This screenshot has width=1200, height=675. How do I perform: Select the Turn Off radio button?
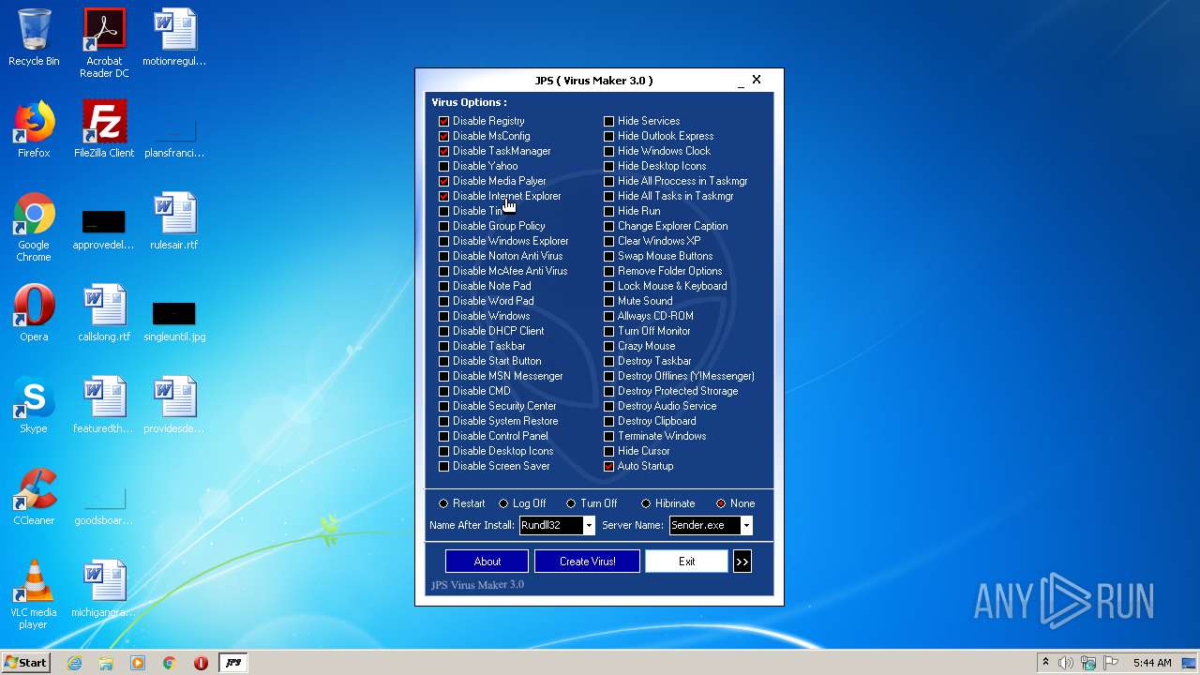click(571, 503)
